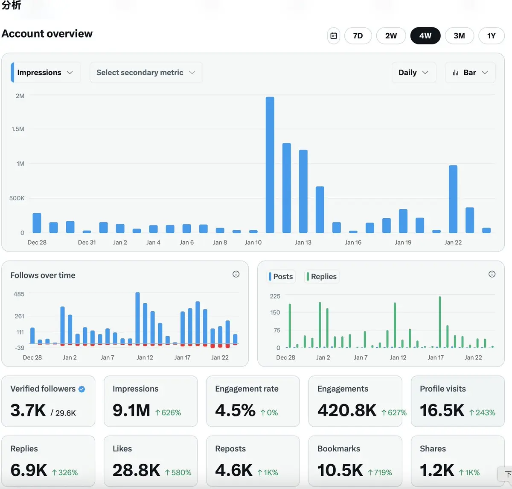Click the Jan 22 impressions bar
The width and height of the screenshot is (512, 489).
tap(453, 199)
